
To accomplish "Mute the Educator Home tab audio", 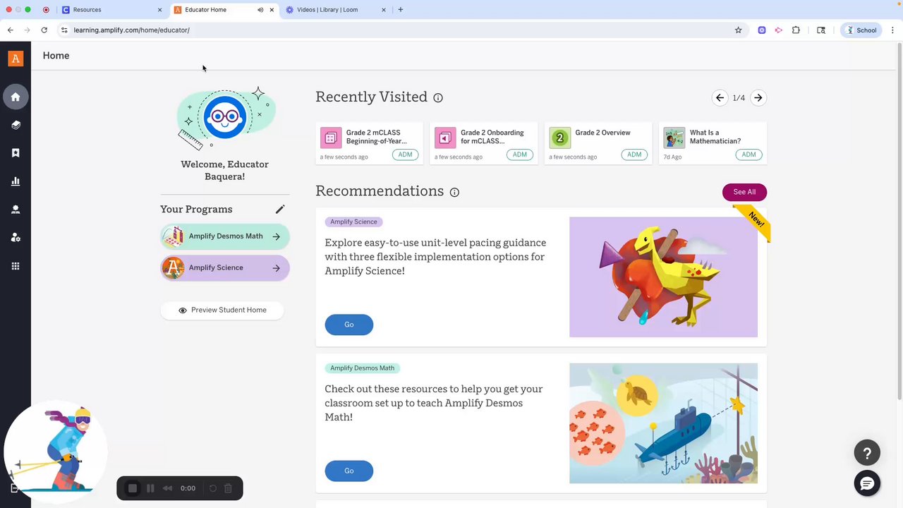I will tap(260, 10).
